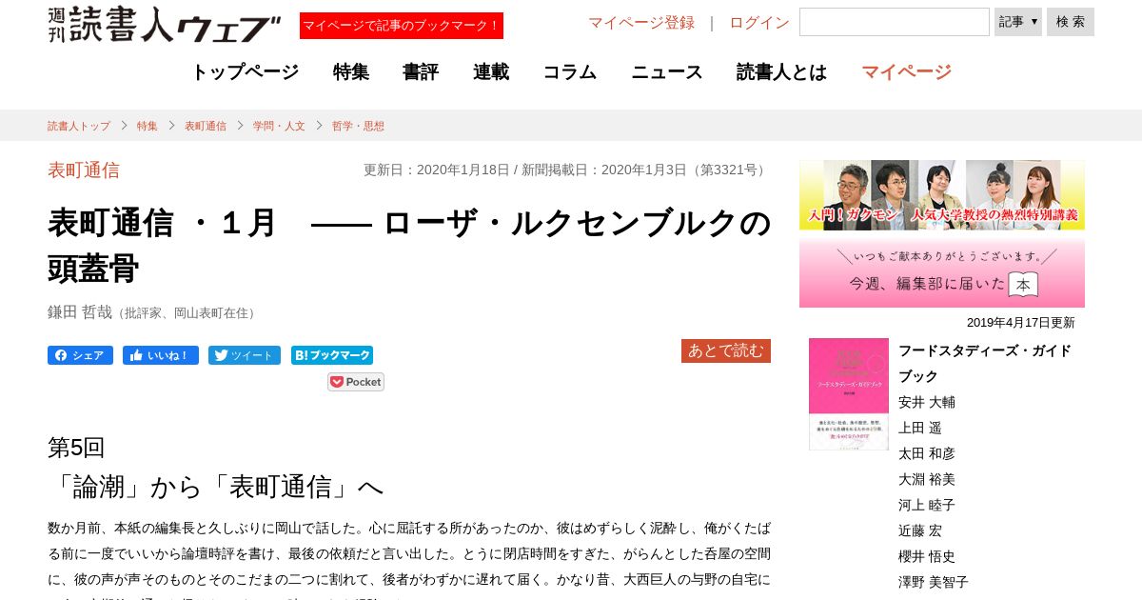Click author 大淵 裕美 in sidebar
Image resolution: width=1142 pixels, height=600 pixels.
(927, 479)
